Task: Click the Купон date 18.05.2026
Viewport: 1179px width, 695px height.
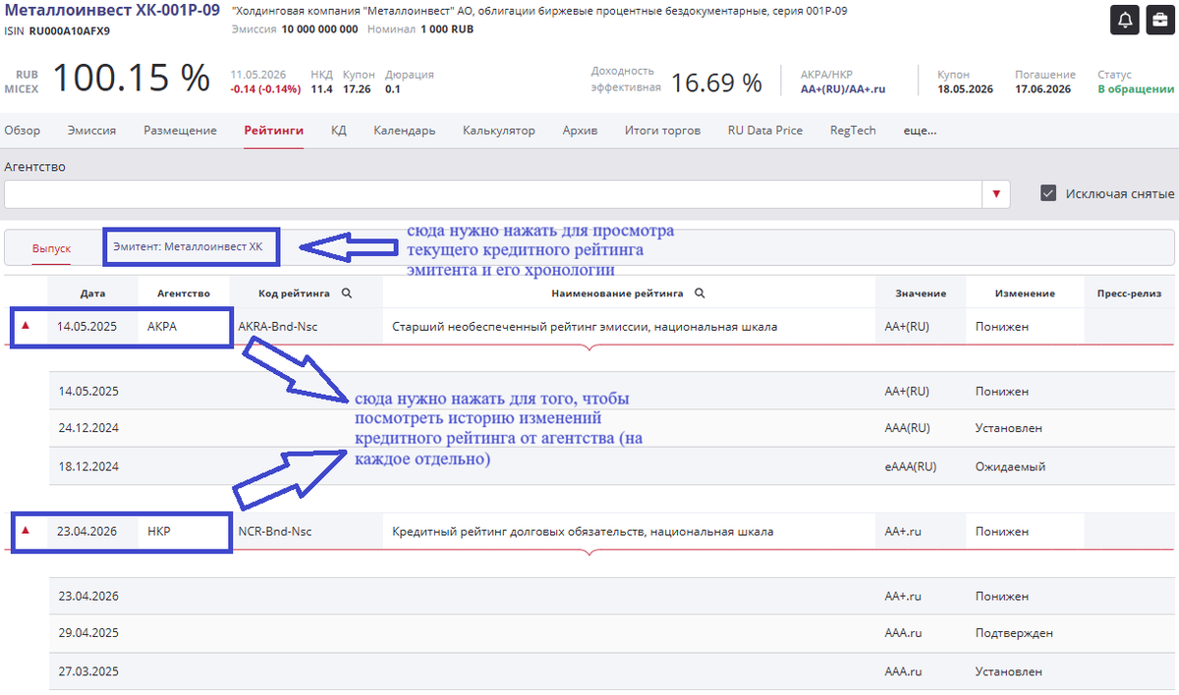Action: click(x=965, y=88)
